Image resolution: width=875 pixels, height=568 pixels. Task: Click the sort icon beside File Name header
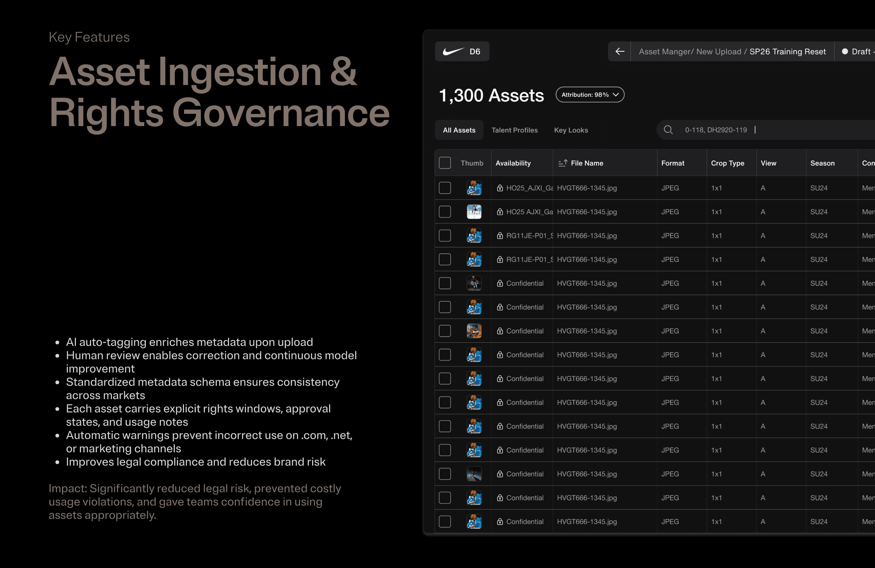[562, 163]
